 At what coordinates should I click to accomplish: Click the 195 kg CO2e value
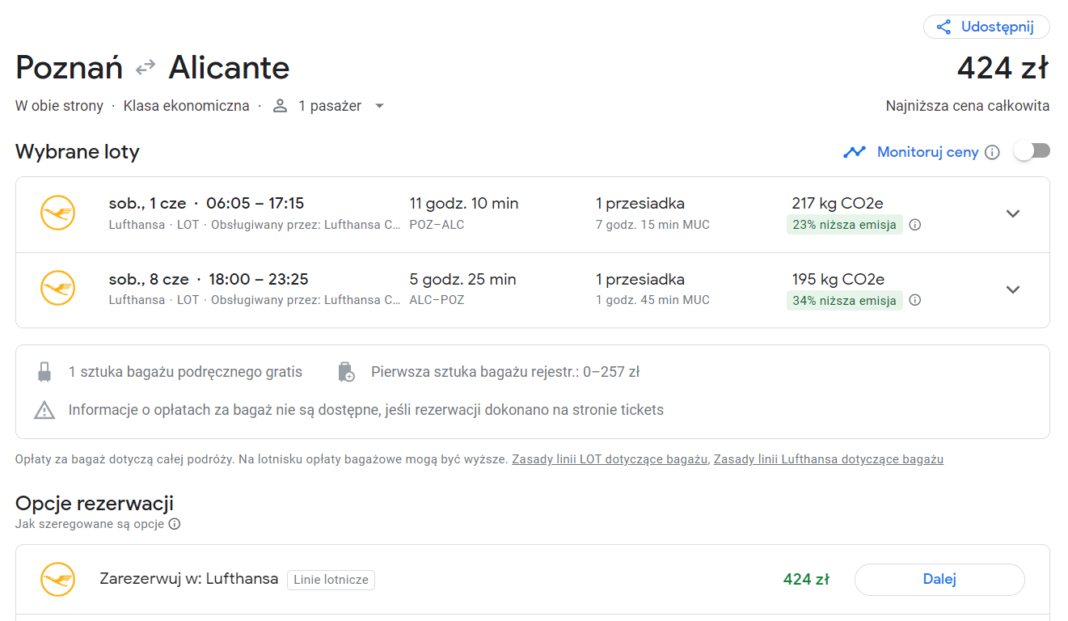coord(838,280)
